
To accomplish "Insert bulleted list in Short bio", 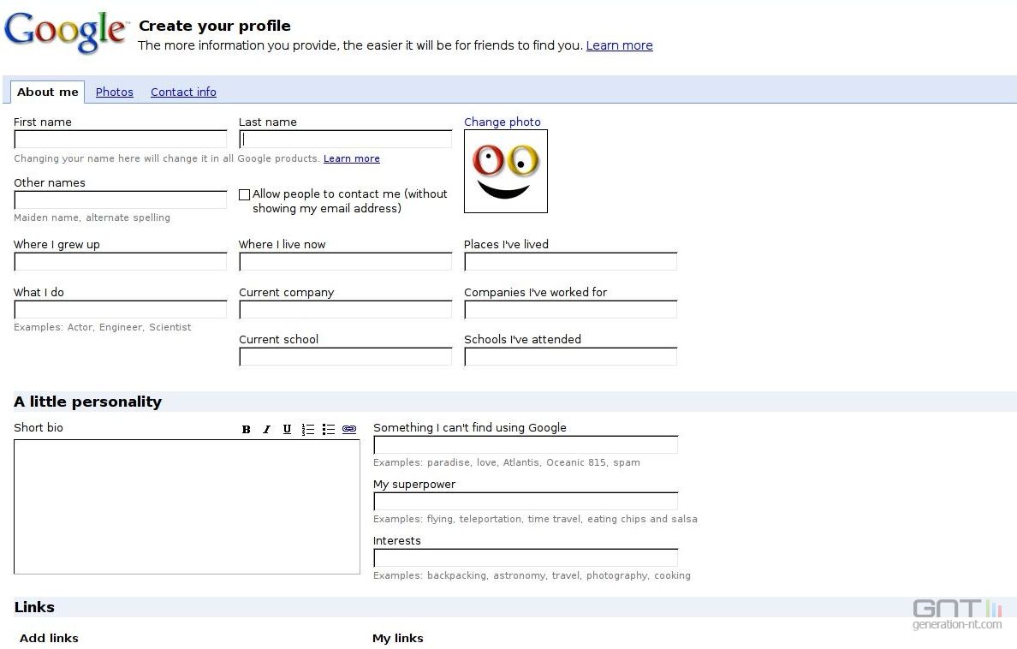I will tap(329, 430).
